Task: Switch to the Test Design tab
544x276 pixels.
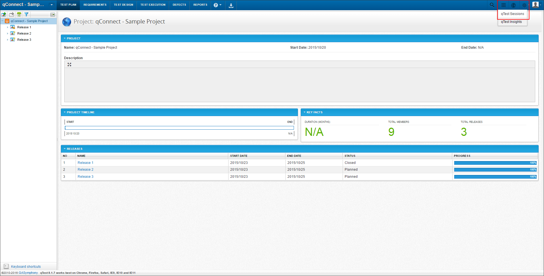Action: [123, 5]
